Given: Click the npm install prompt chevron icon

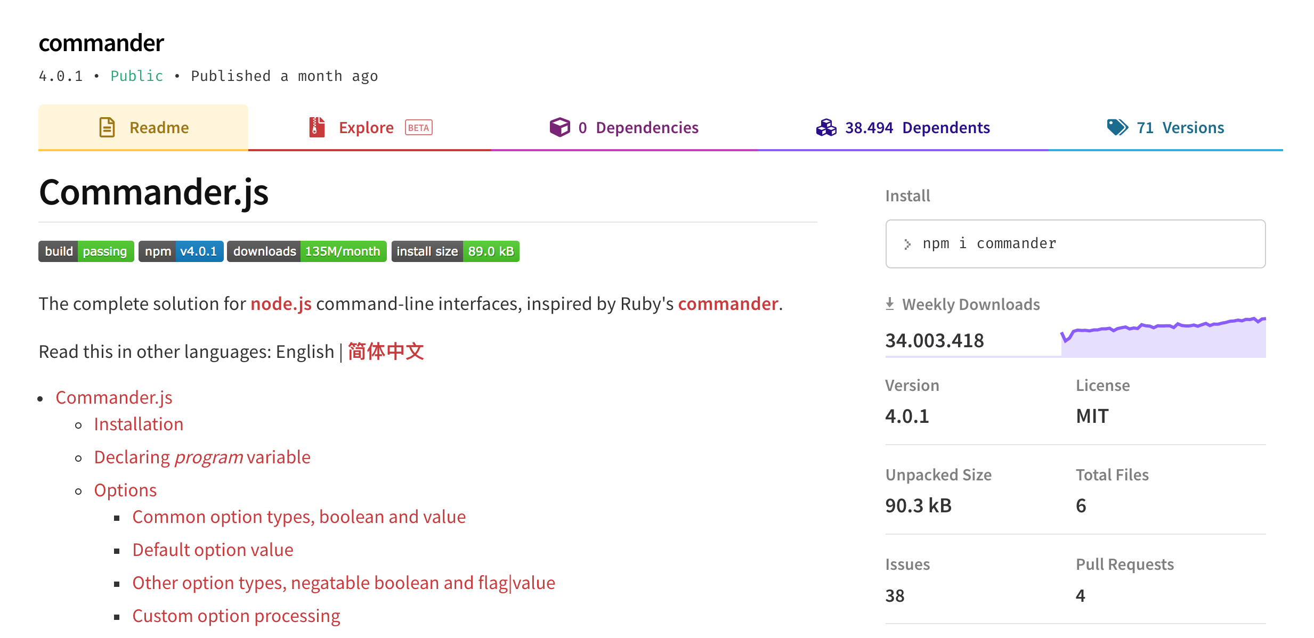Looking at the screenshot, I should (907, 244).
